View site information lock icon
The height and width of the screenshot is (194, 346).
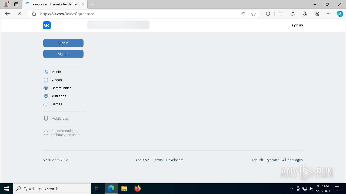tap(34, 14)
